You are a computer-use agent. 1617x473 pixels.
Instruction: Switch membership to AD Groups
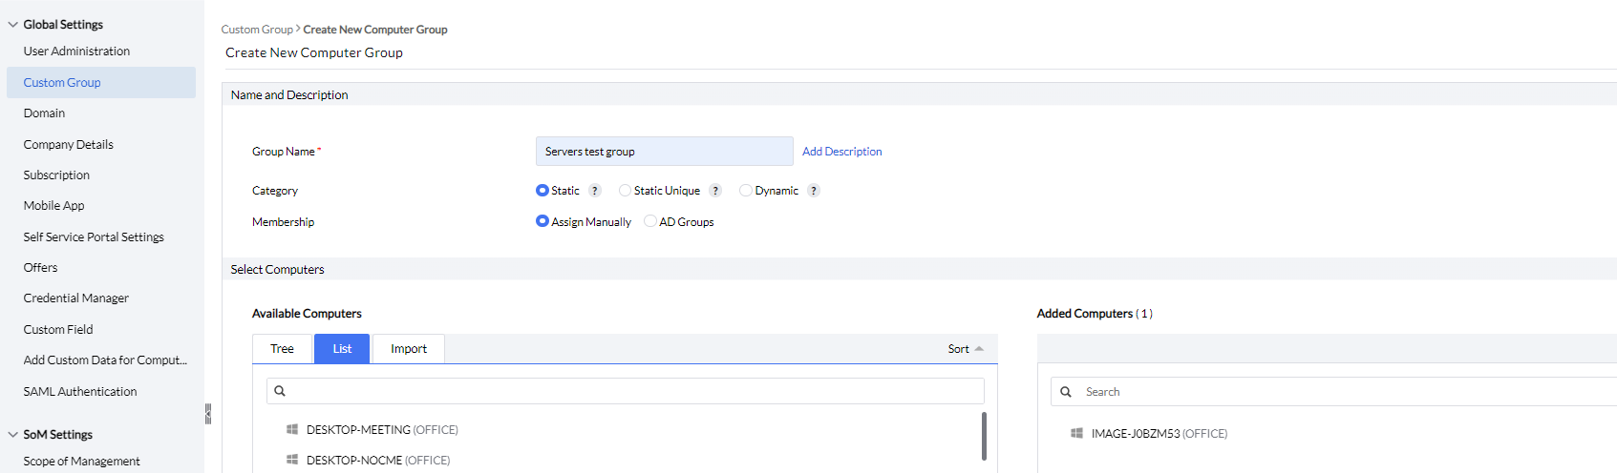tap(650, 221)
